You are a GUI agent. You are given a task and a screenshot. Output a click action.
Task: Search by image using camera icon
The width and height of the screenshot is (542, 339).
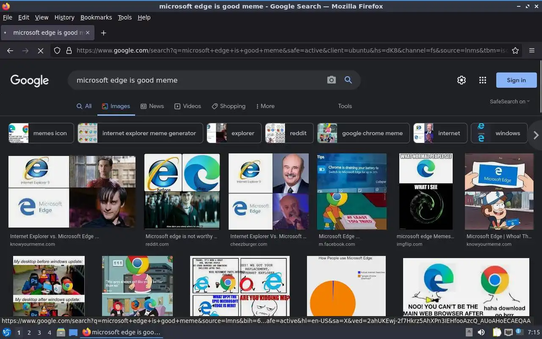(x=332, y=80)
